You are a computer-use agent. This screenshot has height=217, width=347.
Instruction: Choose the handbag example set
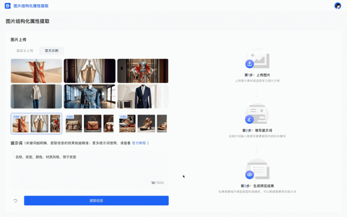pyautogui.click(x=90, y=124)
